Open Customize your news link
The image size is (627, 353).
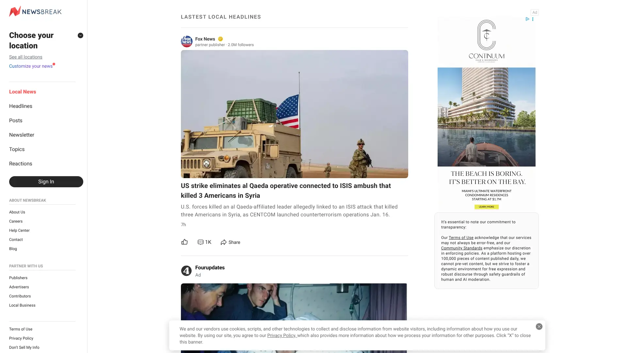[31, 66]
